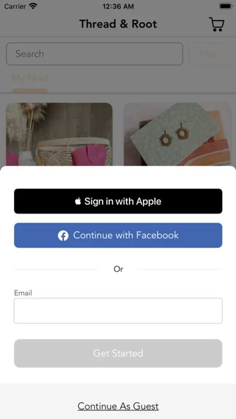Tap the Apple logo in sign-in button

click(78, 201)
